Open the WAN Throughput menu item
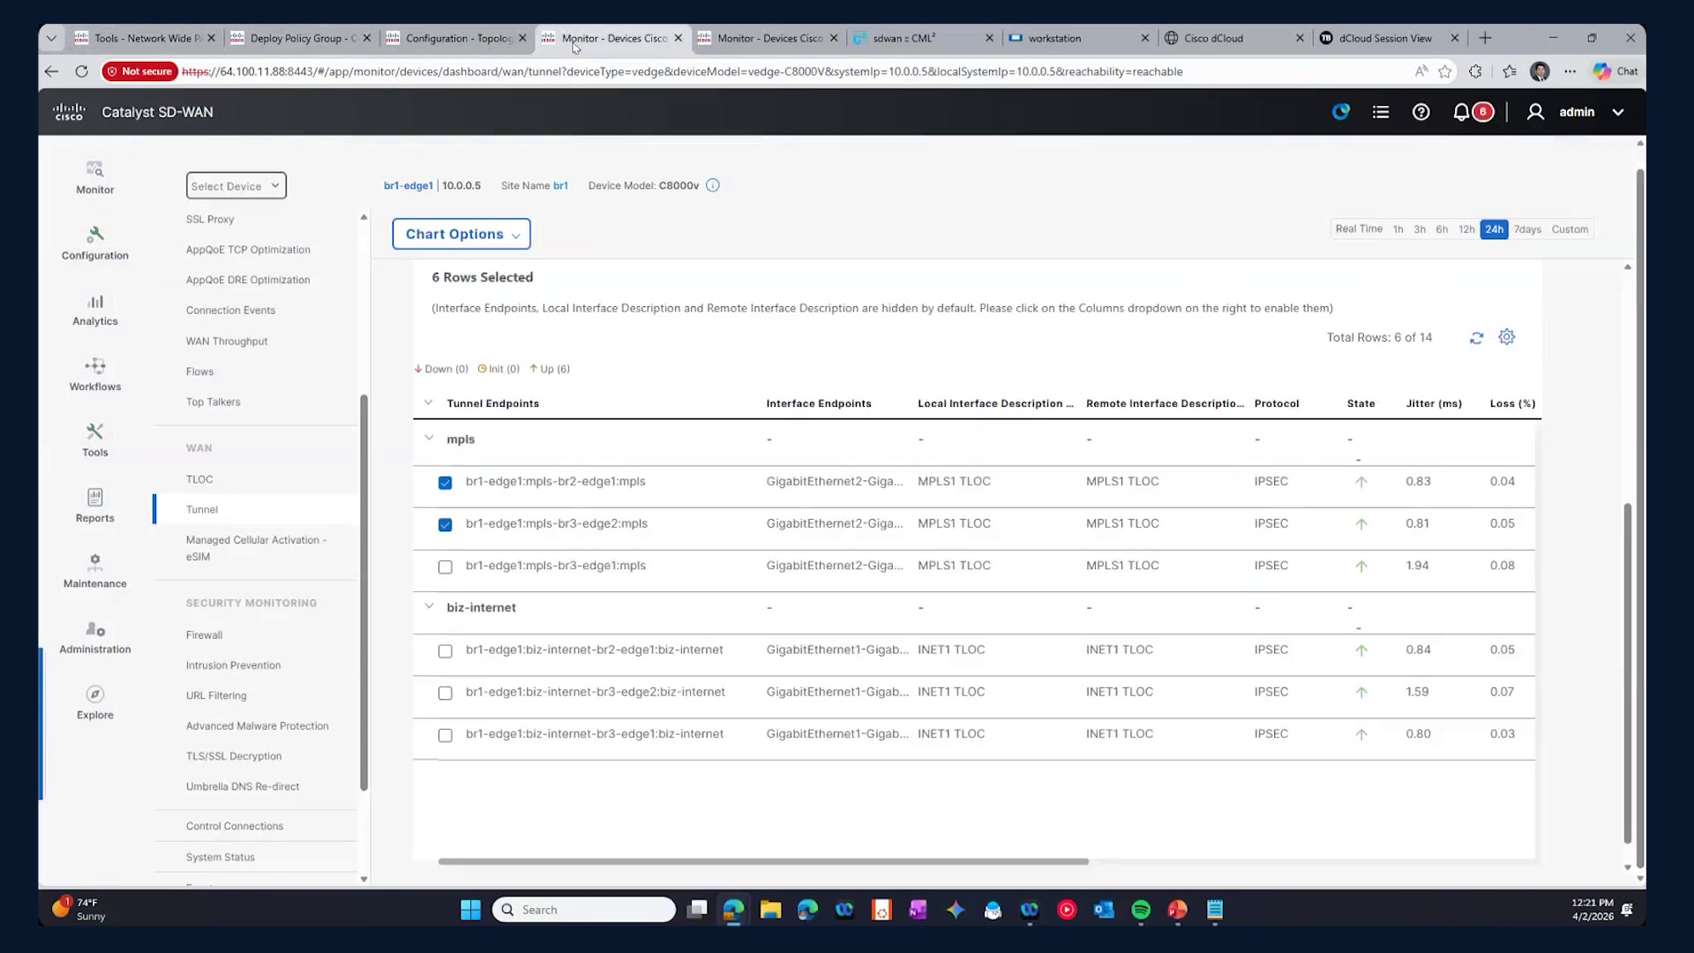 point(227,341)
